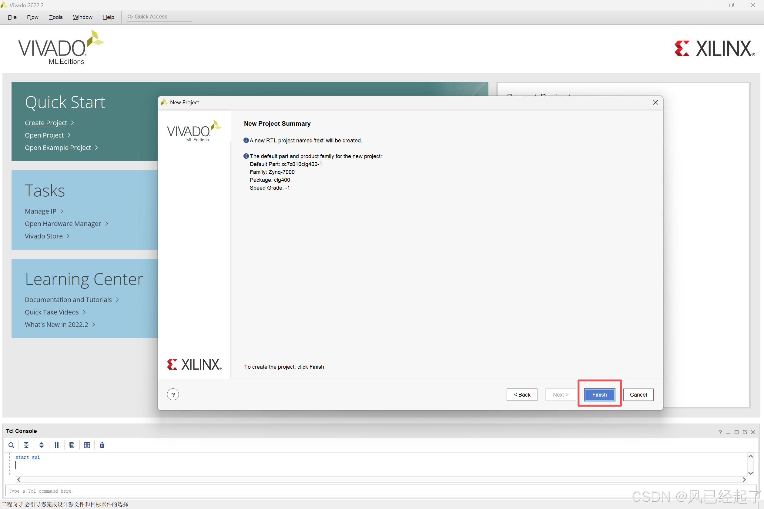This screenshot has height=509, width=764.
Task: Click the Quick Access search icon
Action: [130, 17]
